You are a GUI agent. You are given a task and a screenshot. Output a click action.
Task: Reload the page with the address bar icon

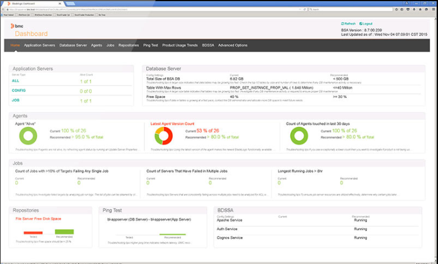305,9
